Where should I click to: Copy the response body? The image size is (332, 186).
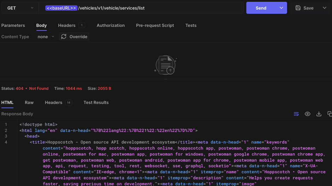[x=330, y=114]
